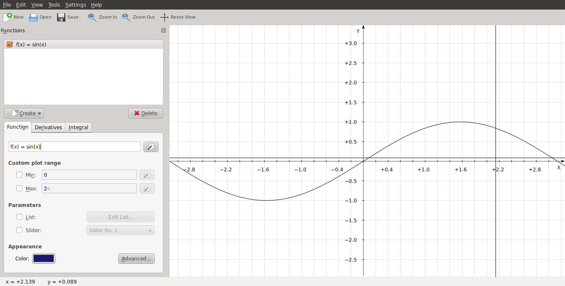Float the Functions panel using its icon

163,31
